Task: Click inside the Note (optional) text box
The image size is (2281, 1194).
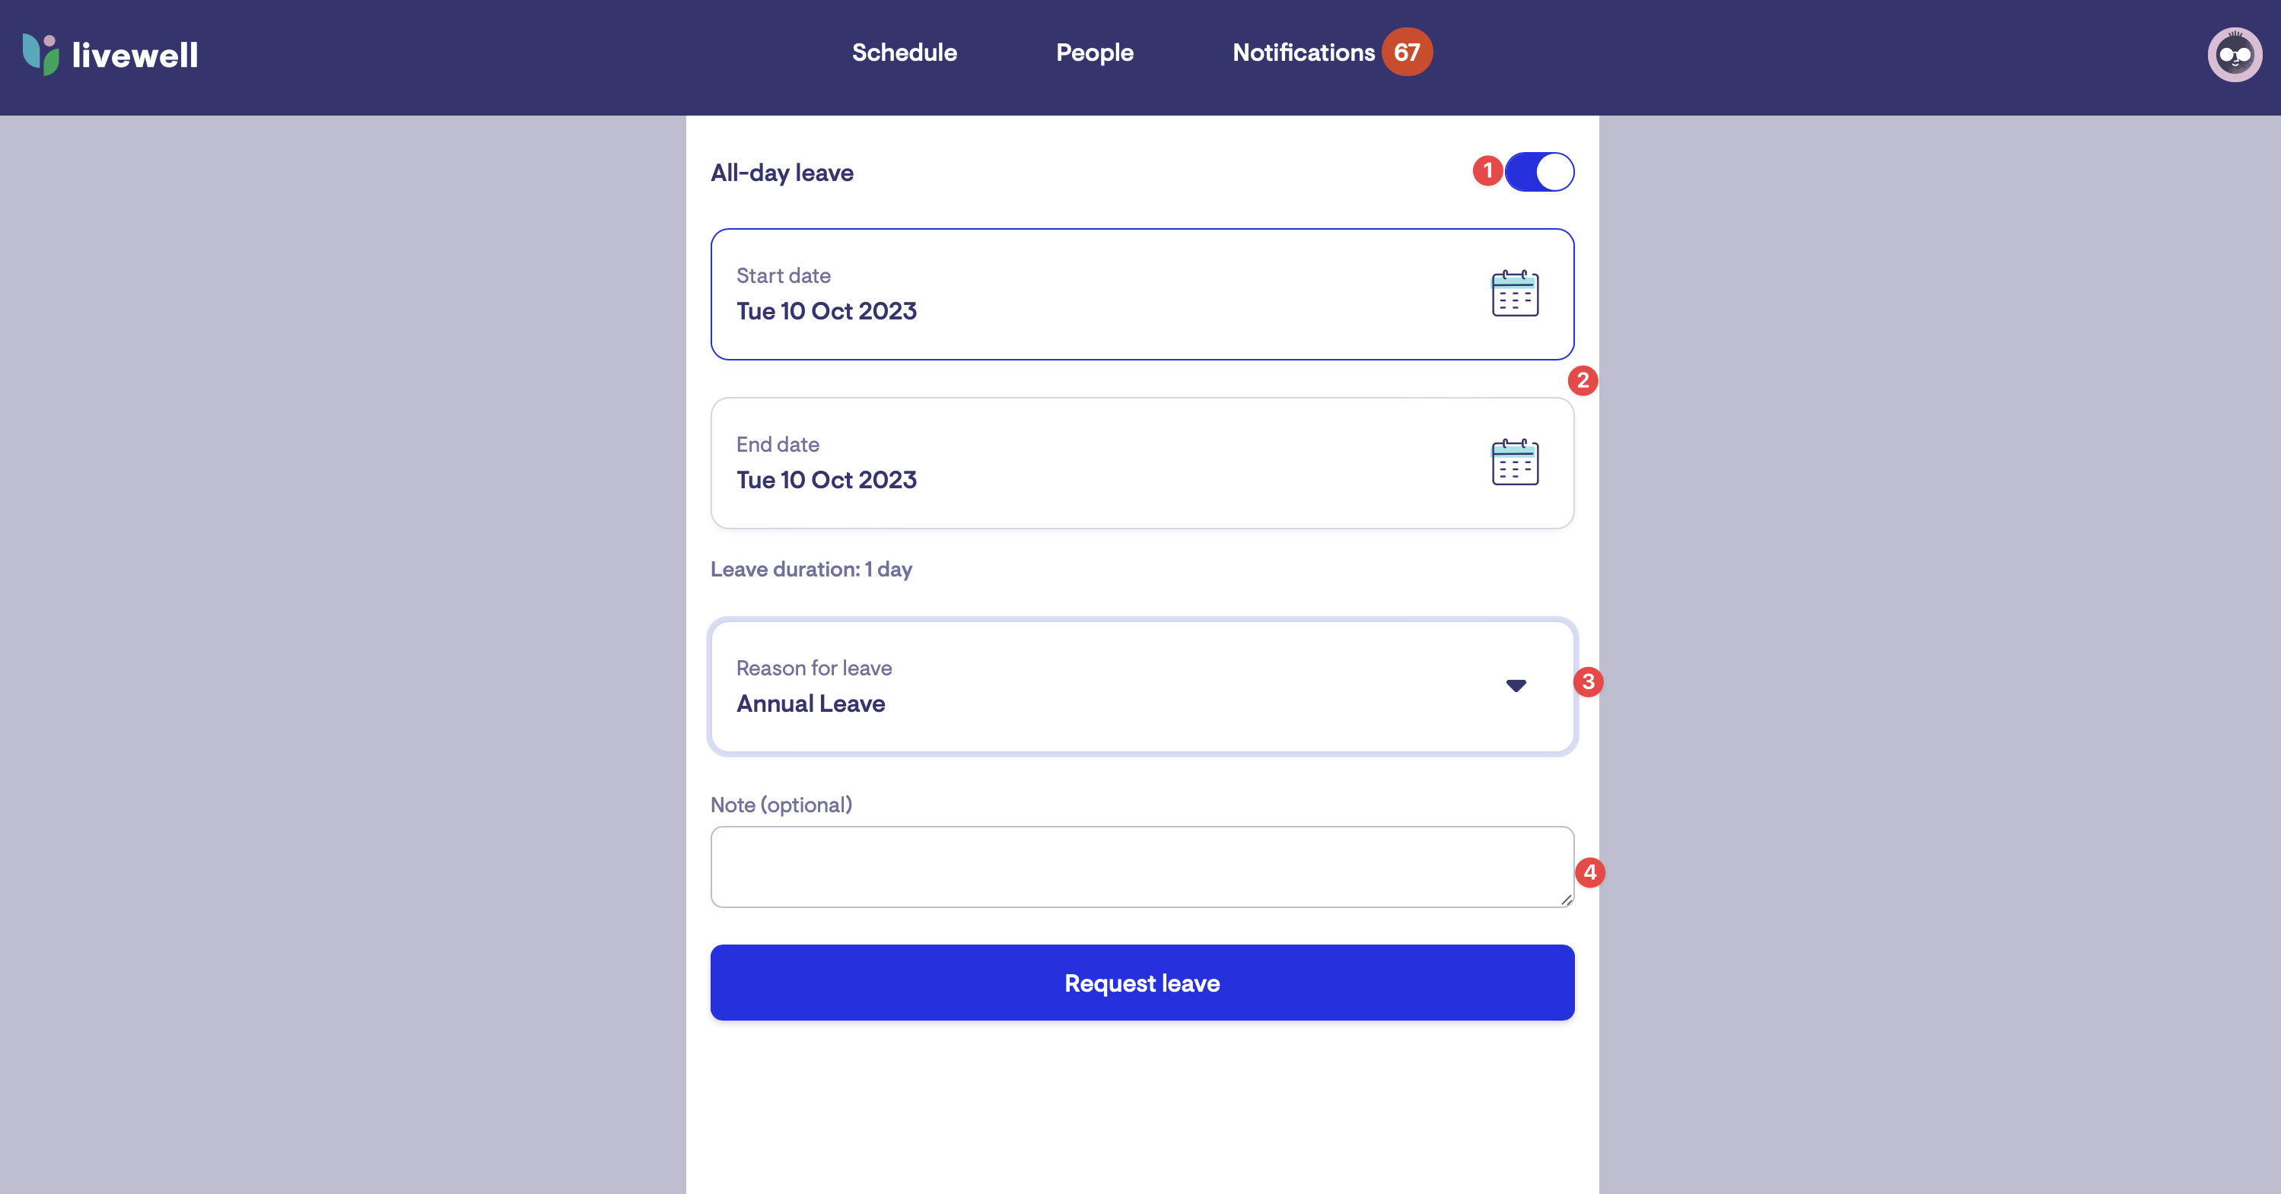Action: [1141, 866]
